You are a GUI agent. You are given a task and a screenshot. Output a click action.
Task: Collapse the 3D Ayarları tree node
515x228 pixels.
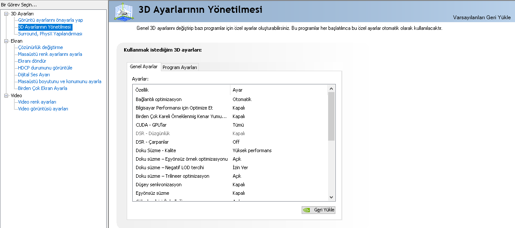tap(6, 14)
